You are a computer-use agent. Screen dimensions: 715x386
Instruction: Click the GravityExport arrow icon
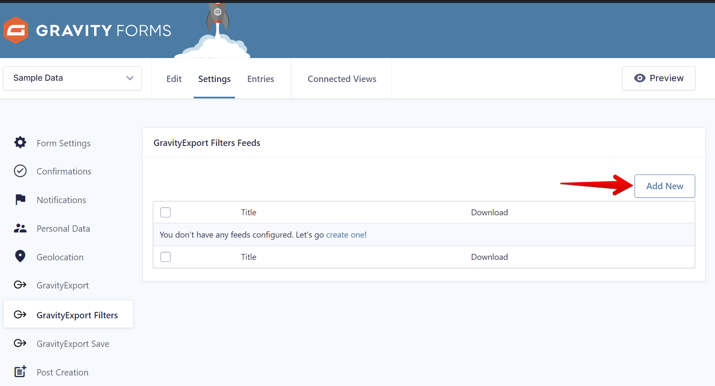click(x=20, y=285)
